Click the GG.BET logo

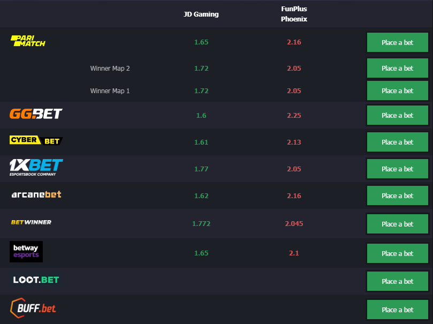[36, 114]
